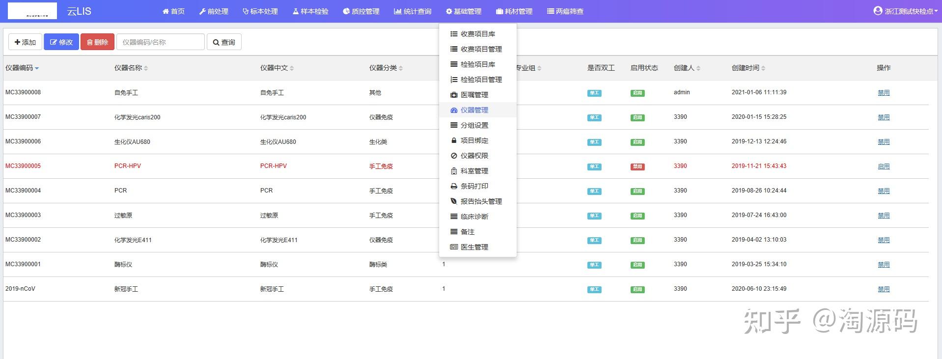
Task: Click the lock icon beside 项目绑定
Action: click(x=454, y=140)
